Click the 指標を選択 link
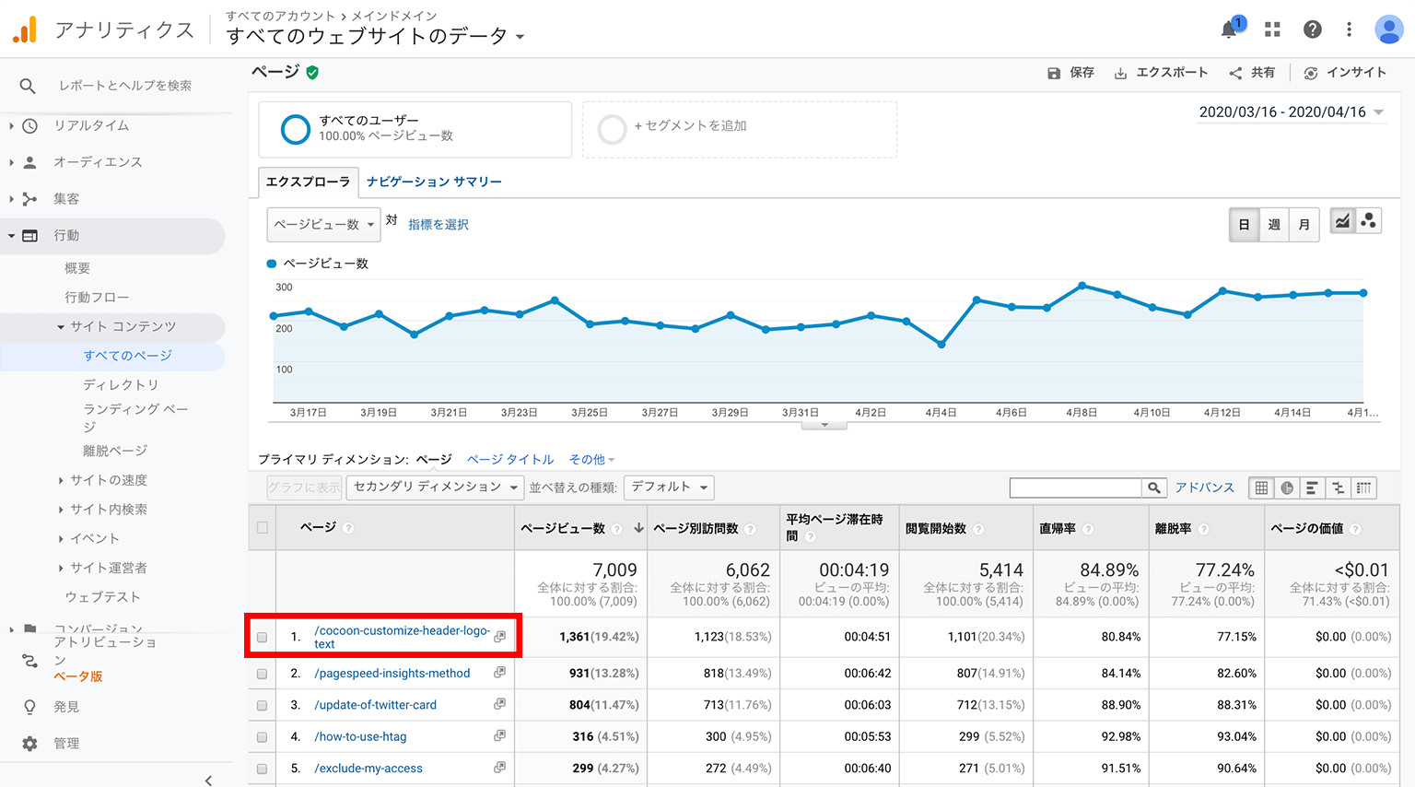The height and width of the screenshot is (787, 1415). click(x=439, y=224)
